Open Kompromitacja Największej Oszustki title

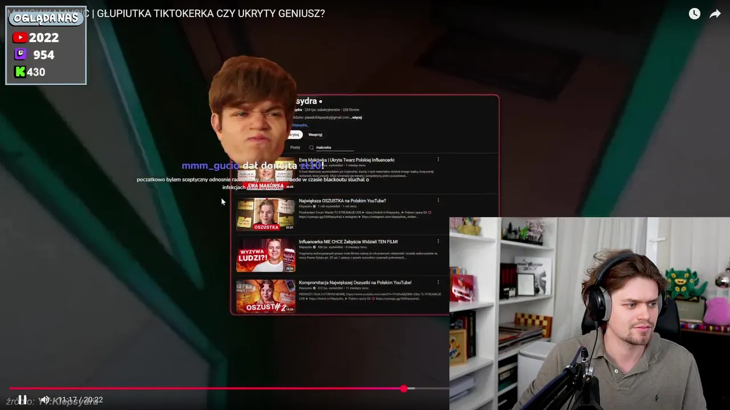pos(355,282)
